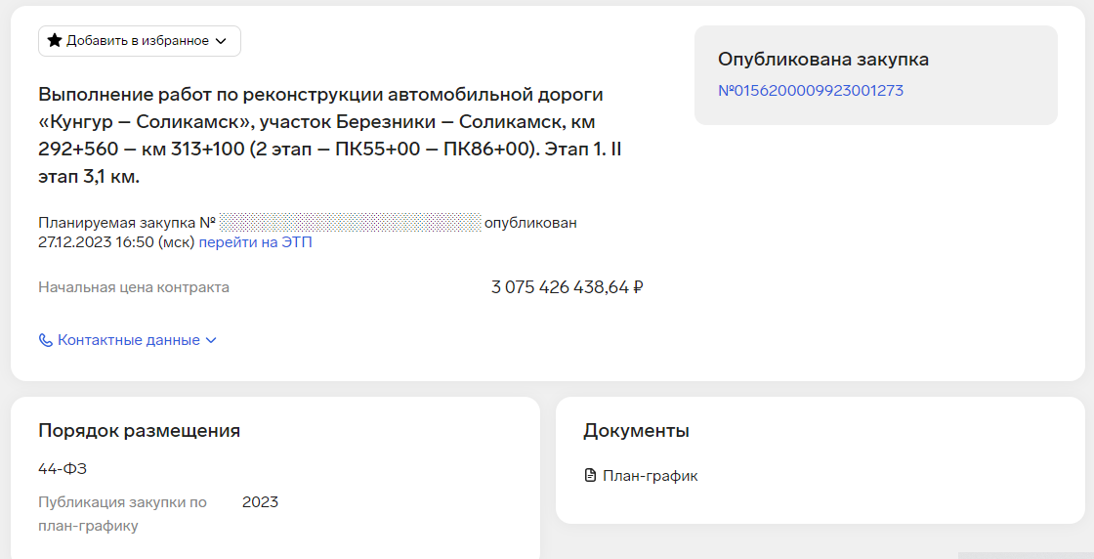The height and width of the screenshot is (559, 1094).
Task: Click the star icon for favorites
Action: pos(55,41)
